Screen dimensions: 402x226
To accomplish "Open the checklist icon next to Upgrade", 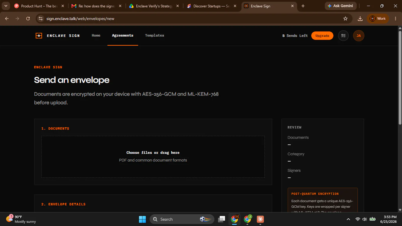I will tap(343, 36).
